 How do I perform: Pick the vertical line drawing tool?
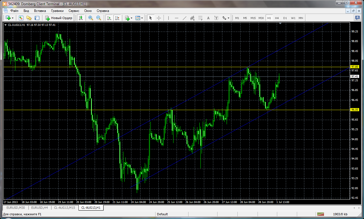click(169, 18)
